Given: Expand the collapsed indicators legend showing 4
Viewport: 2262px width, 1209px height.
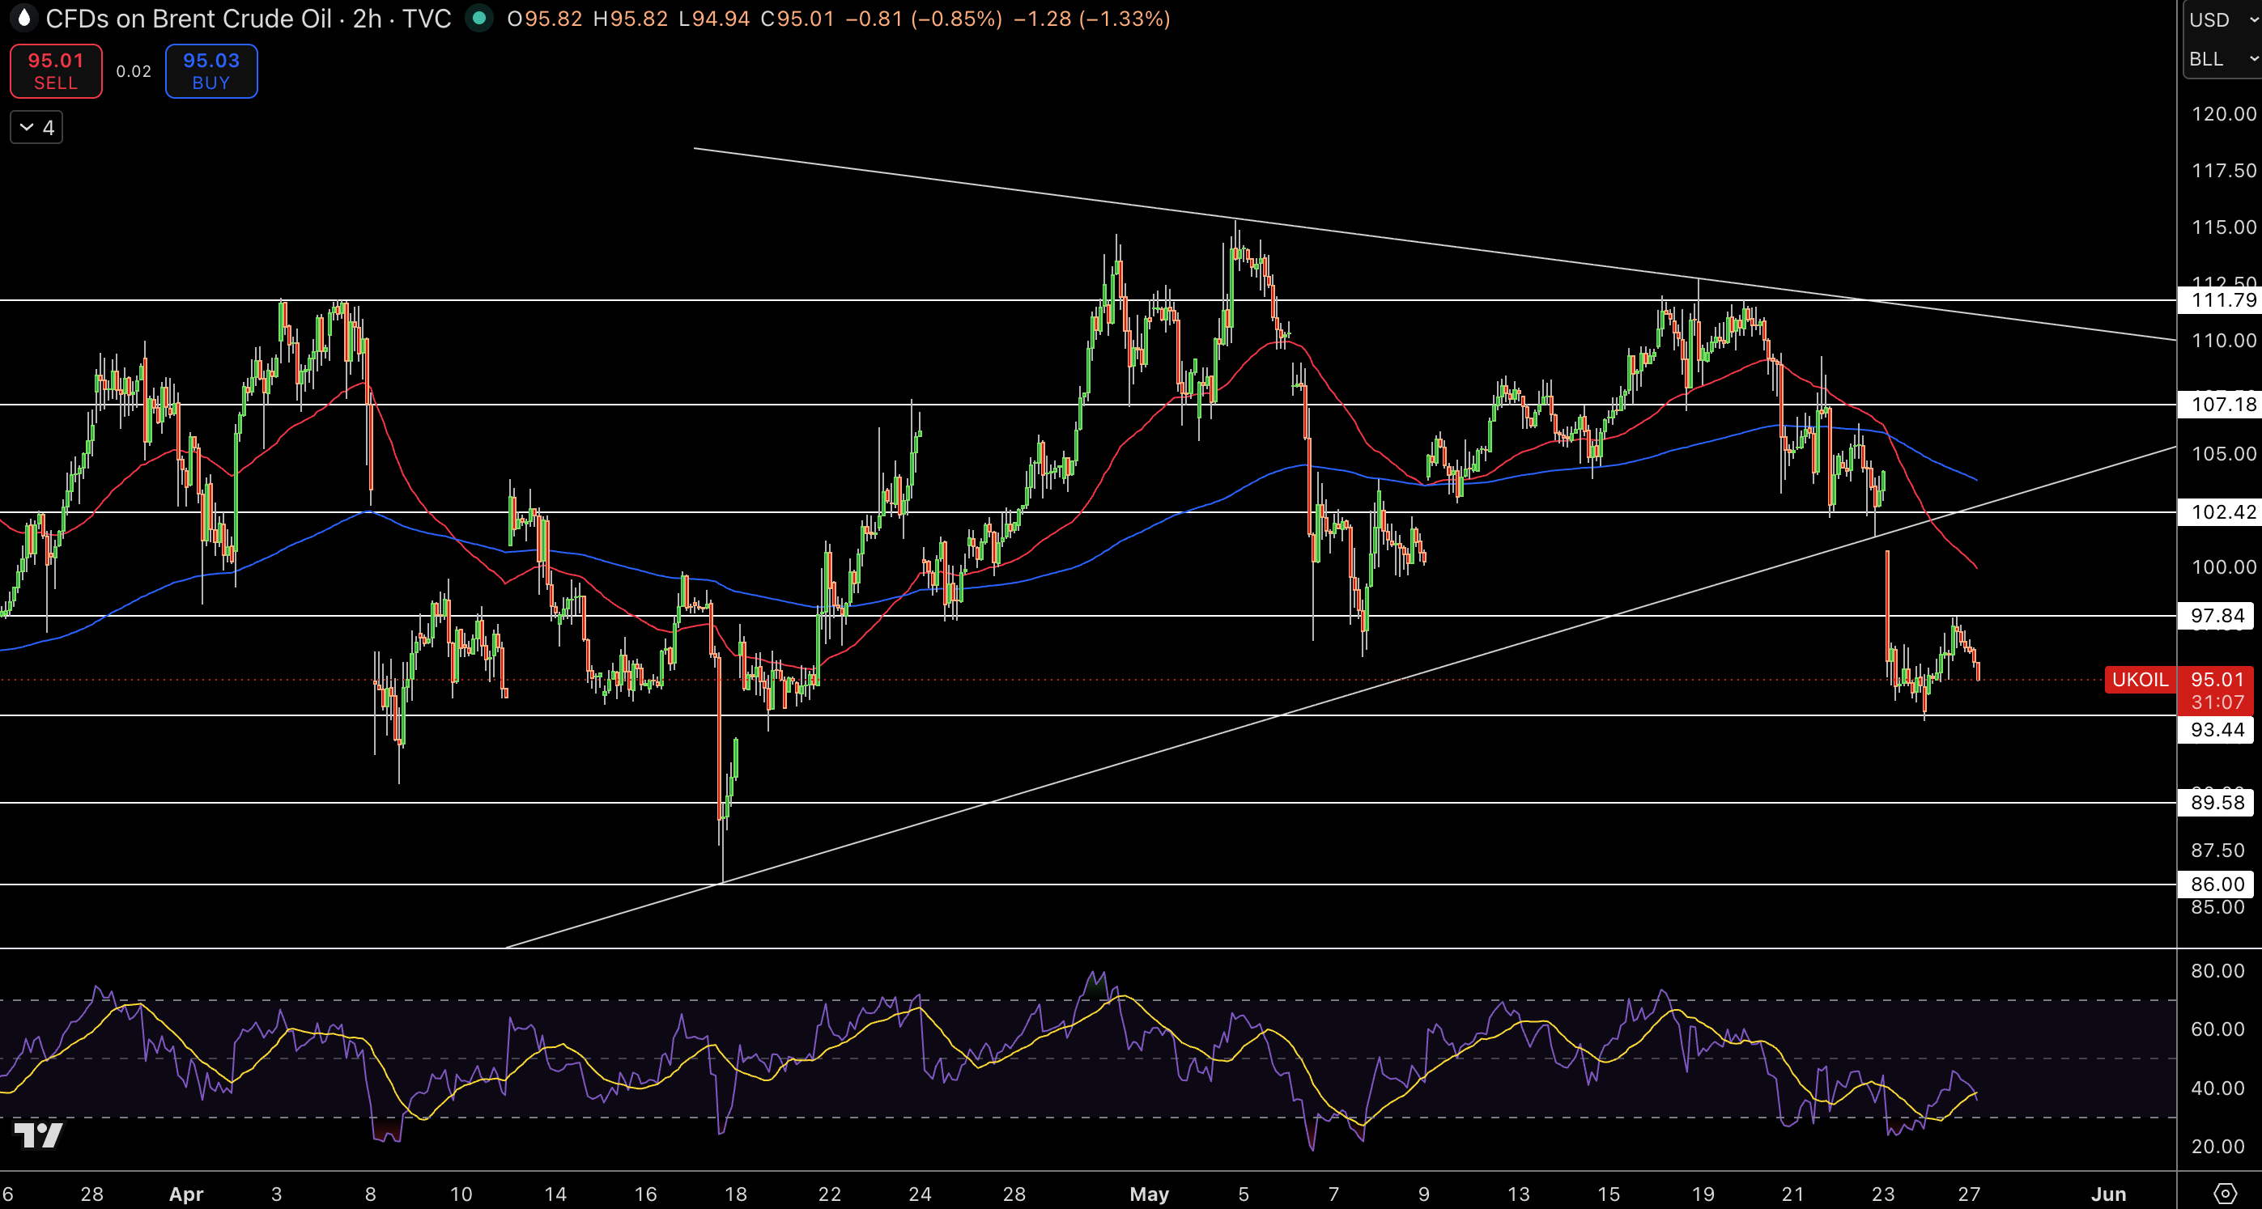Looking at the screenshot, I should pyautogui.click(x=37, y=128).
